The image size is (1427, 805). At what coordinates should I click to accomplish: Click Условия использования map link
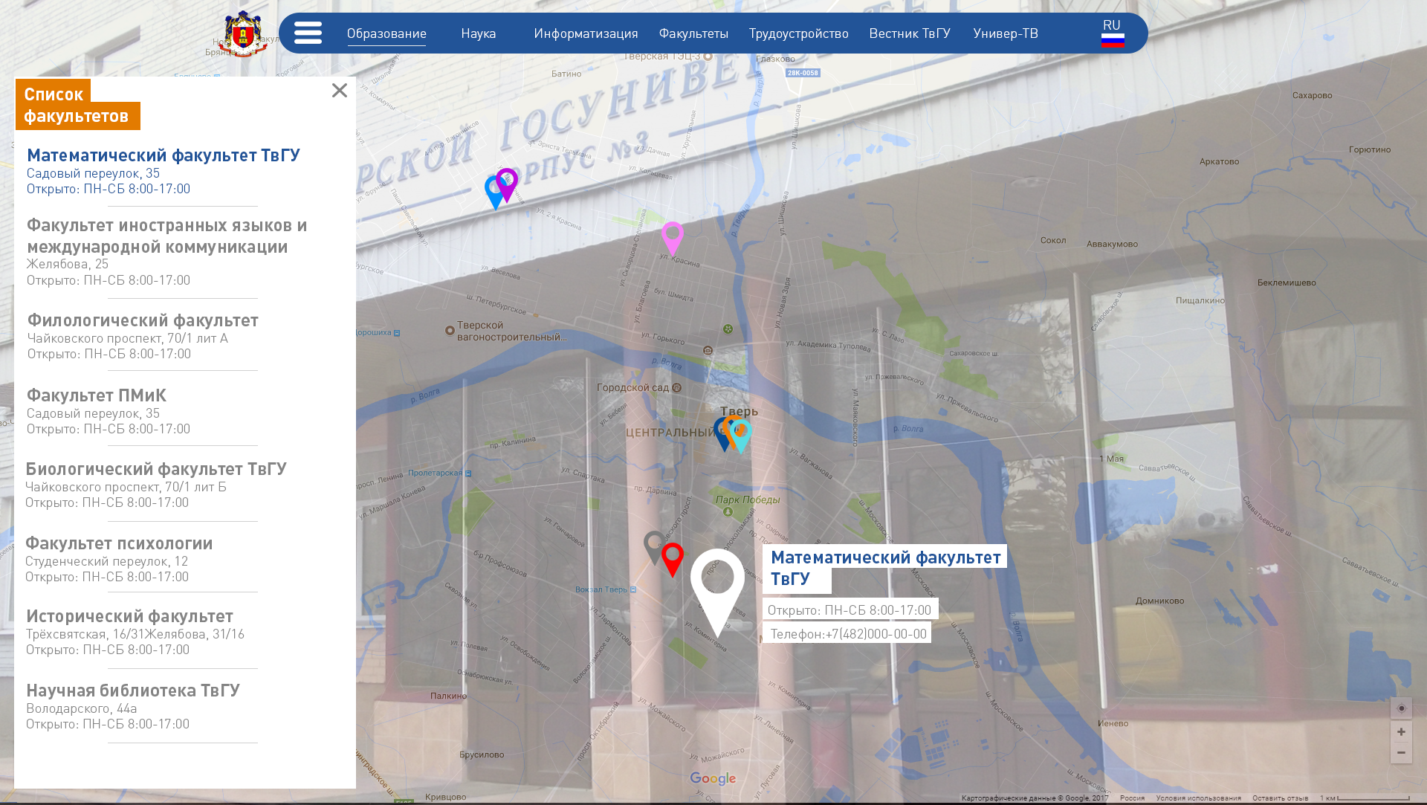pyautogui.click(x=1198, y=798)
